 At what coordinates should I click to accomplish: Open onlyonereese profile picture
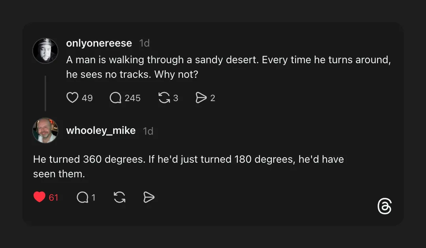pos(45,51)
